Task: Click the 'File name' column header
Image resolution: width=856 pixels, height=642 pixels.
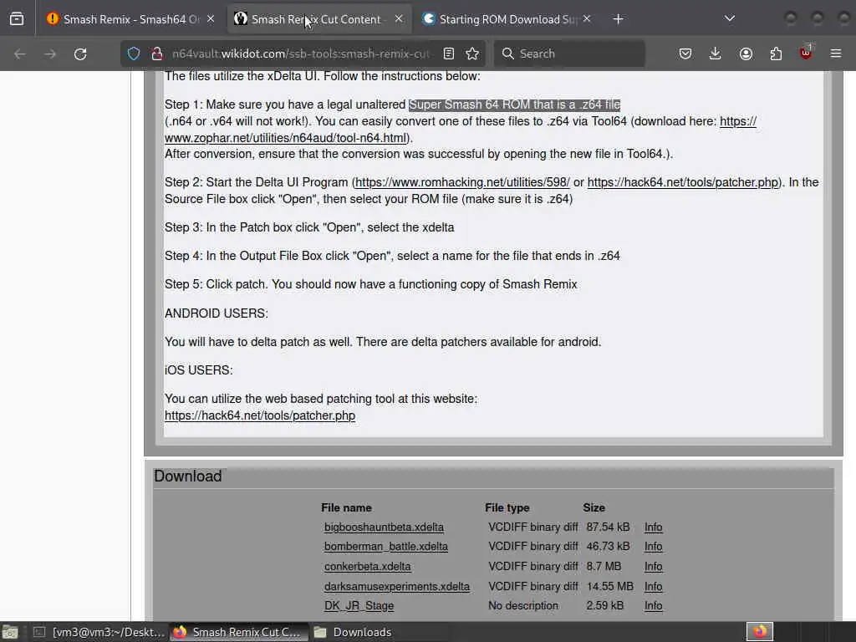Action: pos(346,507)
